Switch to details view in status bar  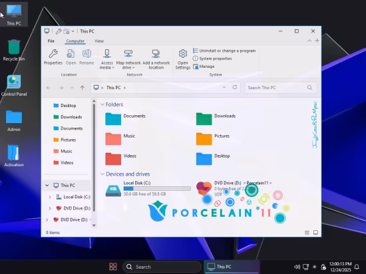307,233
